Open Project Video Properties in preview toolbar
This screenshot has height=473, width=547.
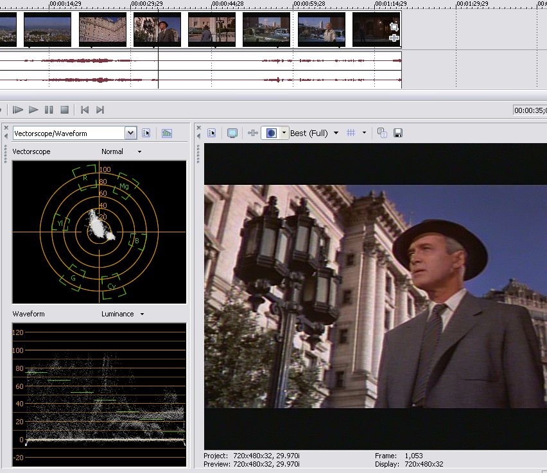(211, 133)
